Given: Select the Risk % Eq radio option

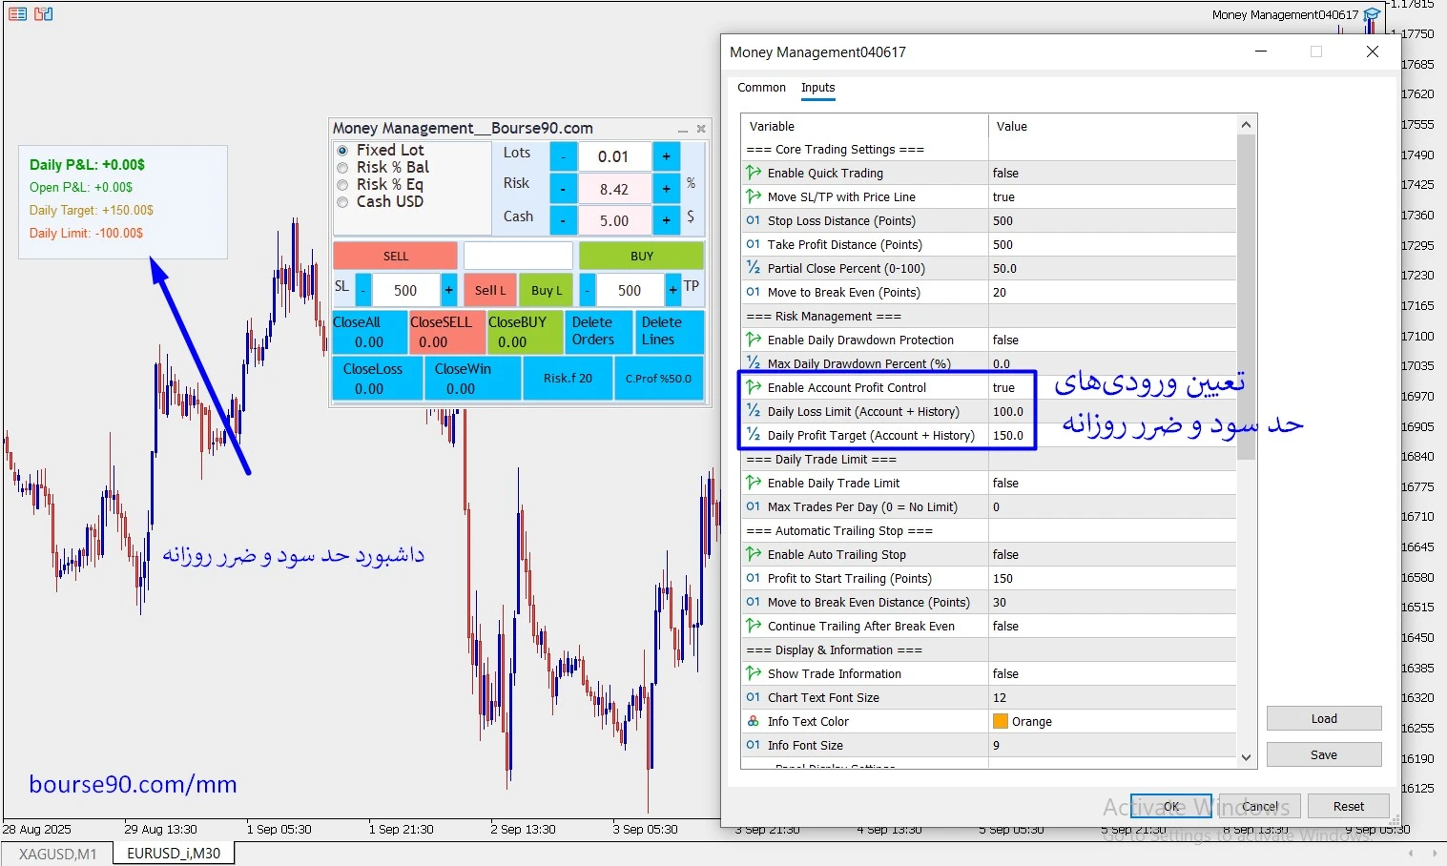Looking at the screenshot, I should point(342,185).
